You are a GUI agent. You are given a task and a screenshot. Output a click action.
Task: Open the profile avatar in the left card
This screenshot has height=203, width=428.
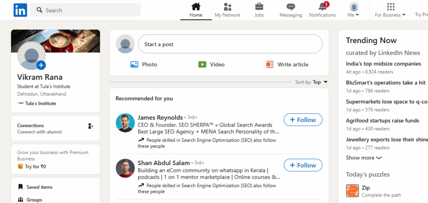[x=31, y=56]
